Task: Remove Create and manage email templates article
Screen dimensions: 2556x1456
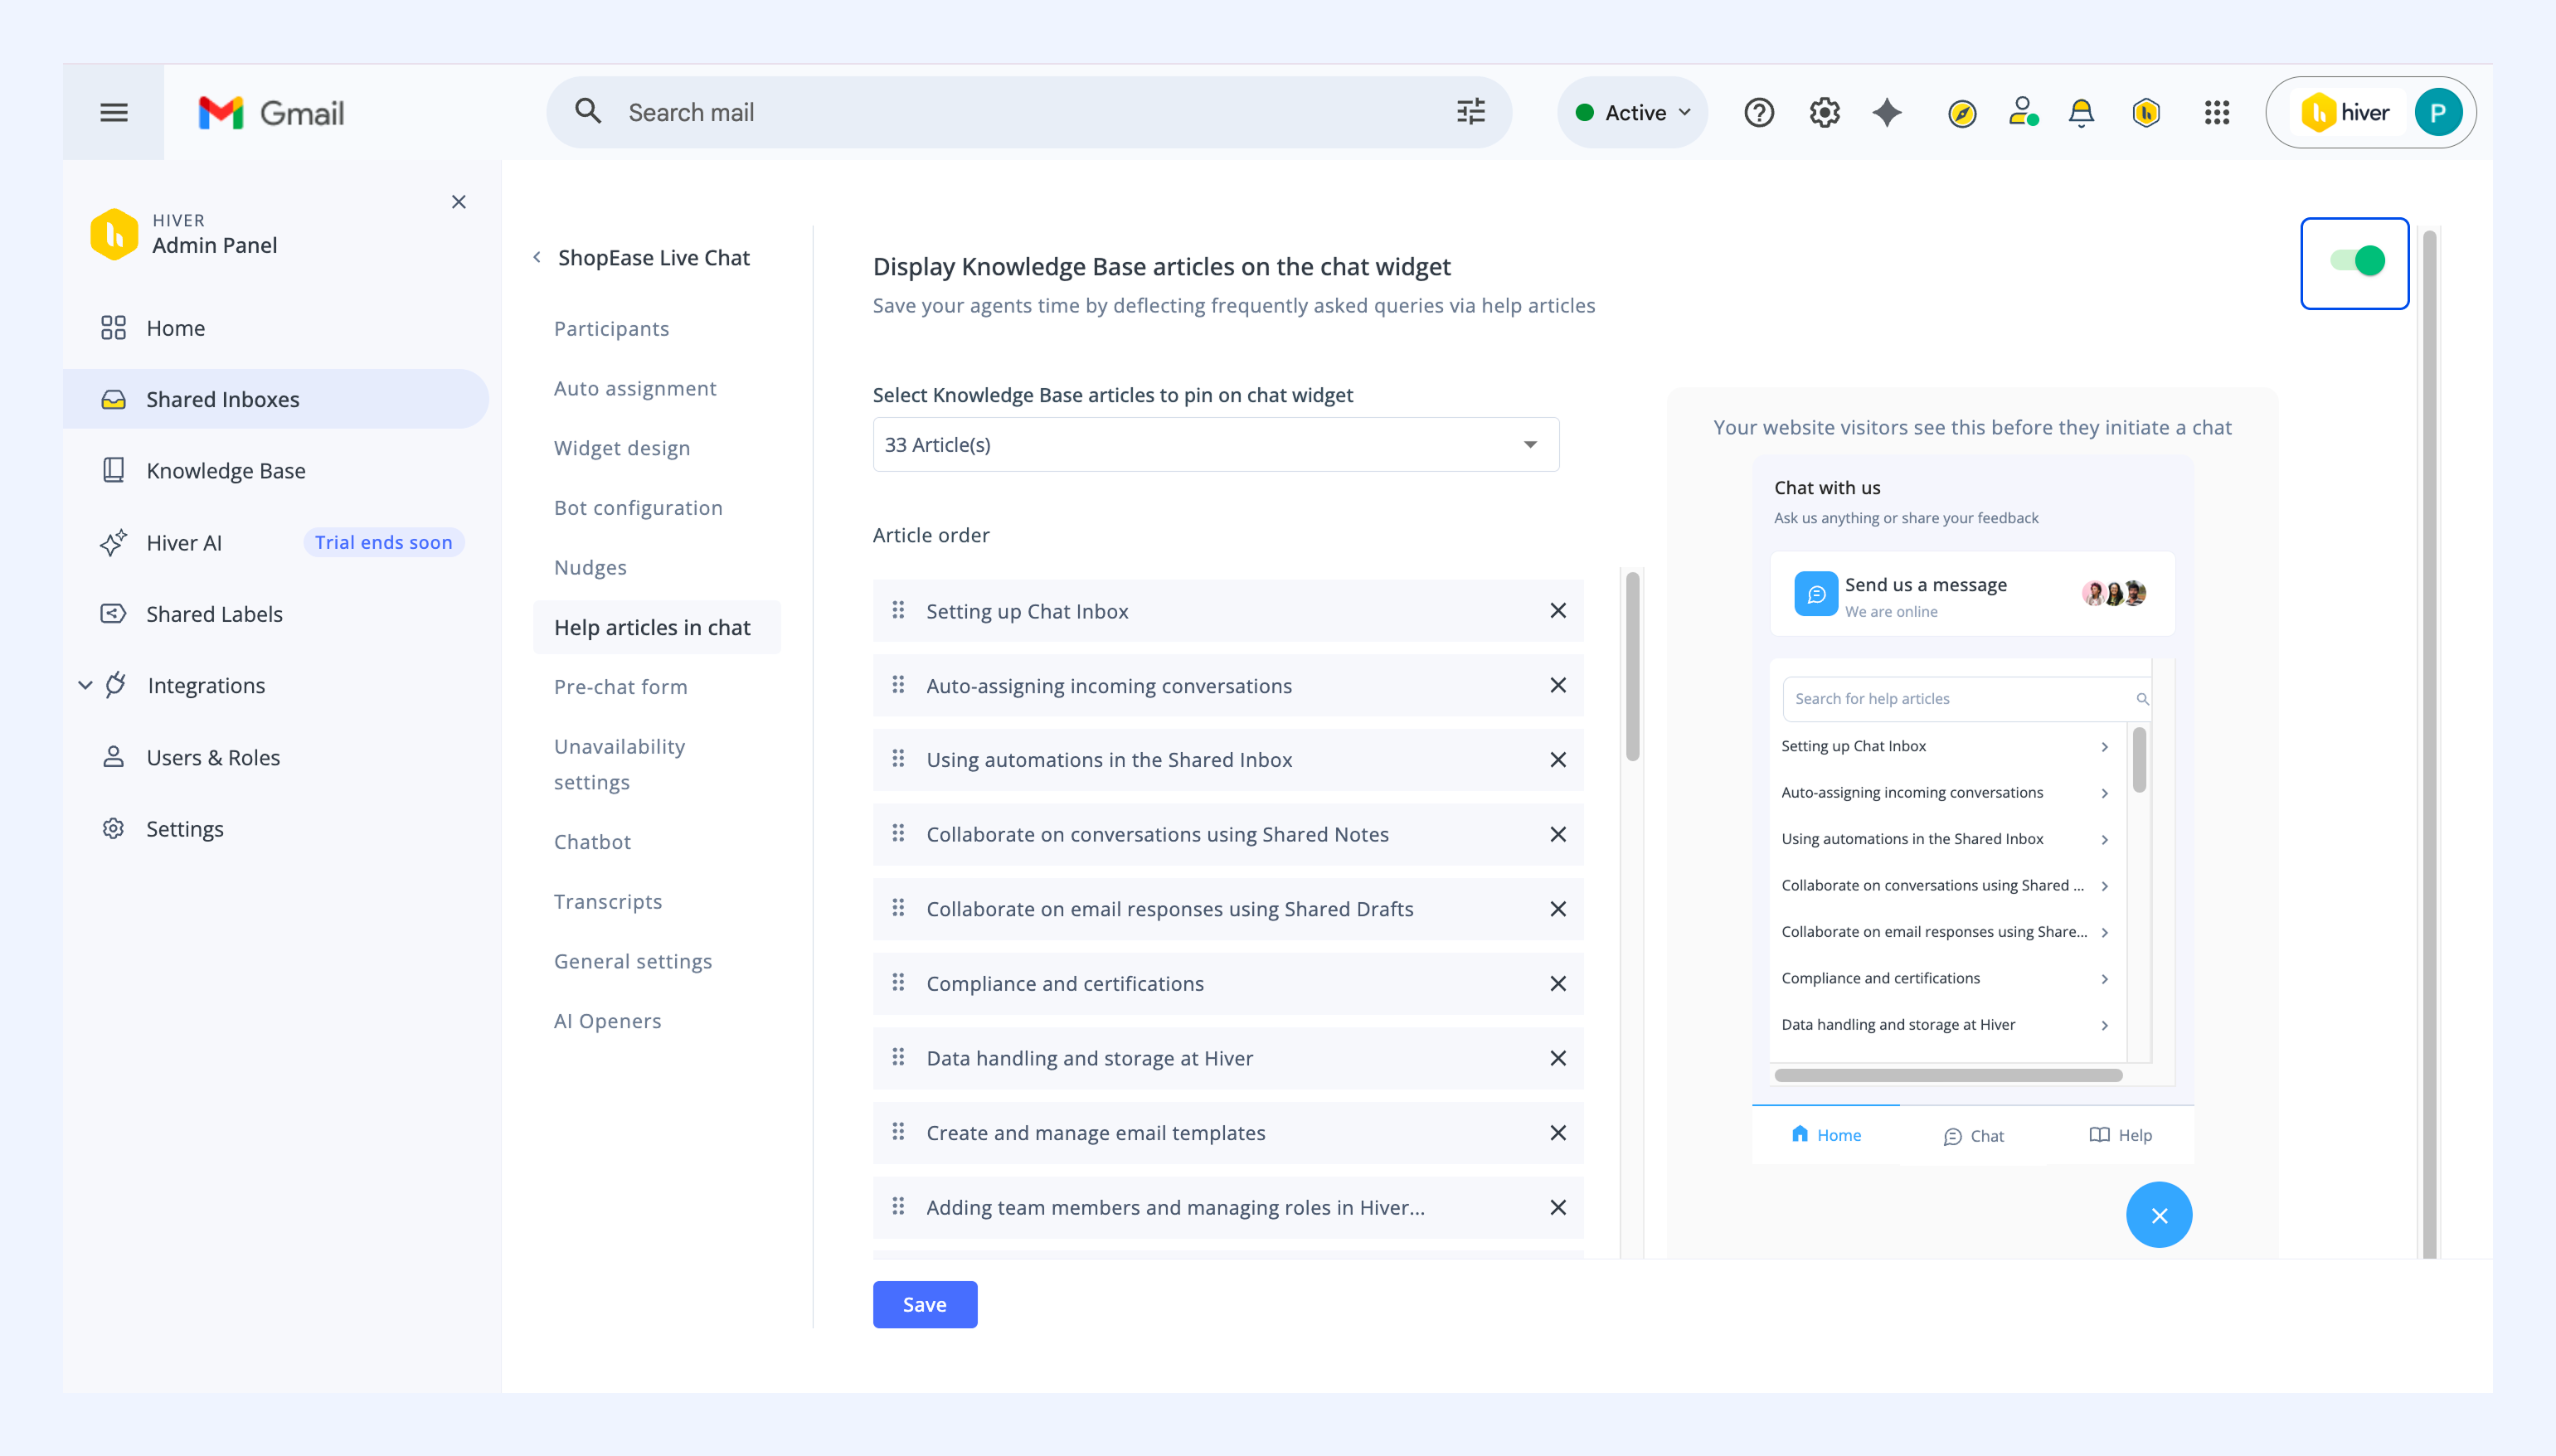Action: pyautogui.click(x=1557, y=1133)
